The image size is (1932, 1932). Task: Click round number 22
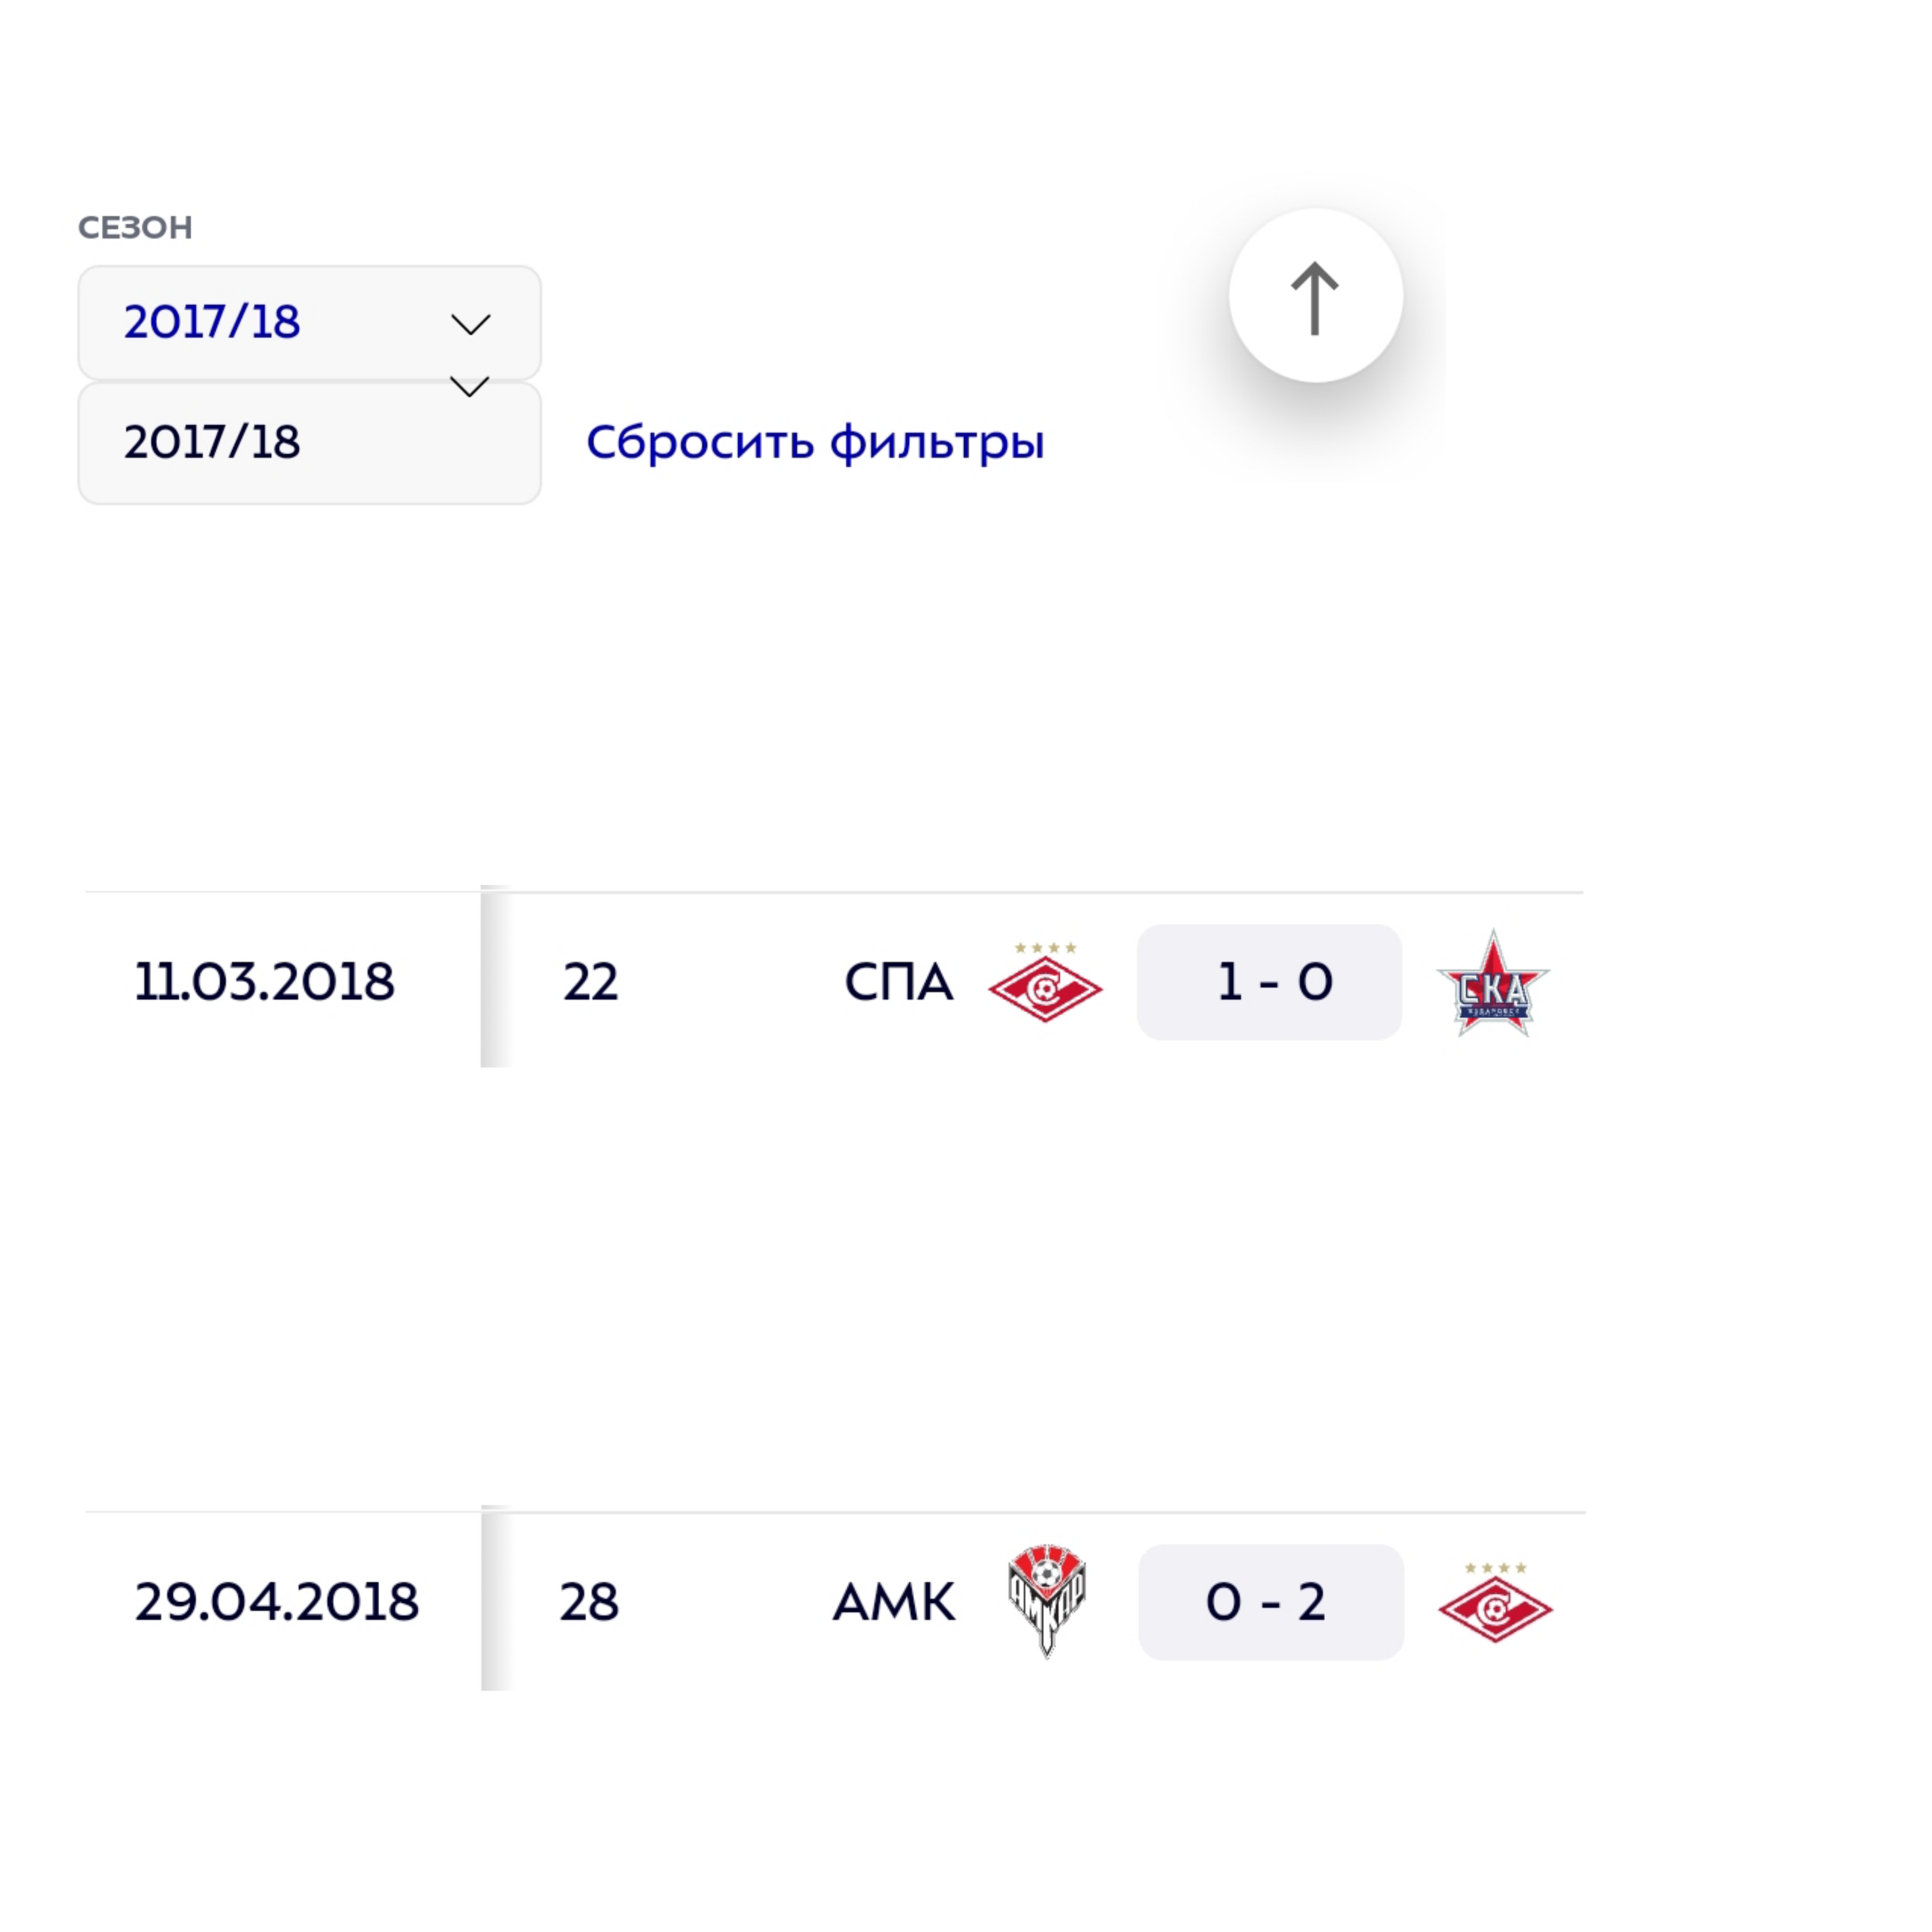[590, 982]
